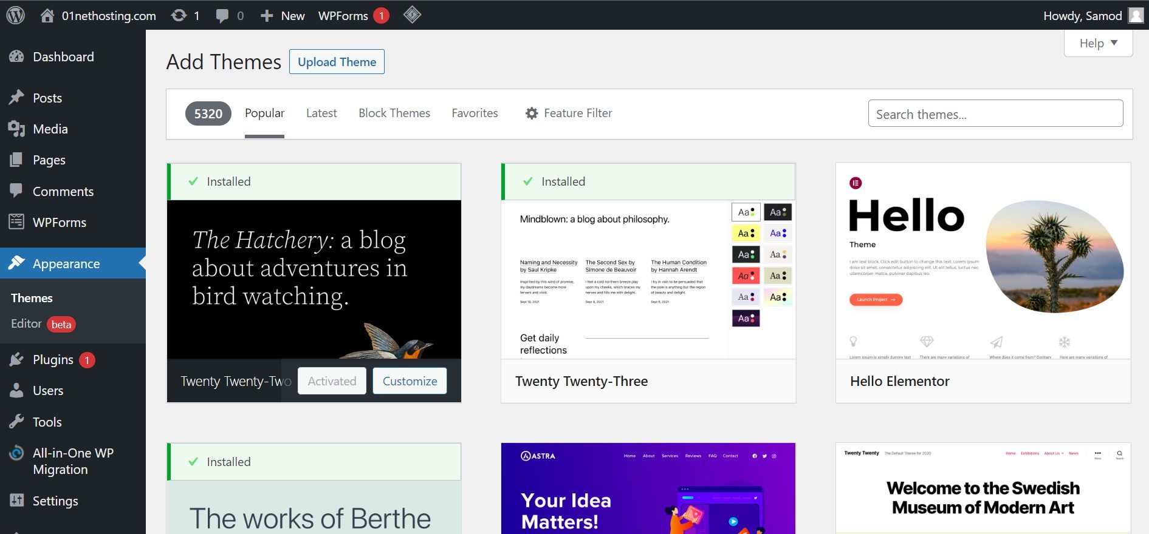Click the Hello Elementor theme name

(900, 381)
